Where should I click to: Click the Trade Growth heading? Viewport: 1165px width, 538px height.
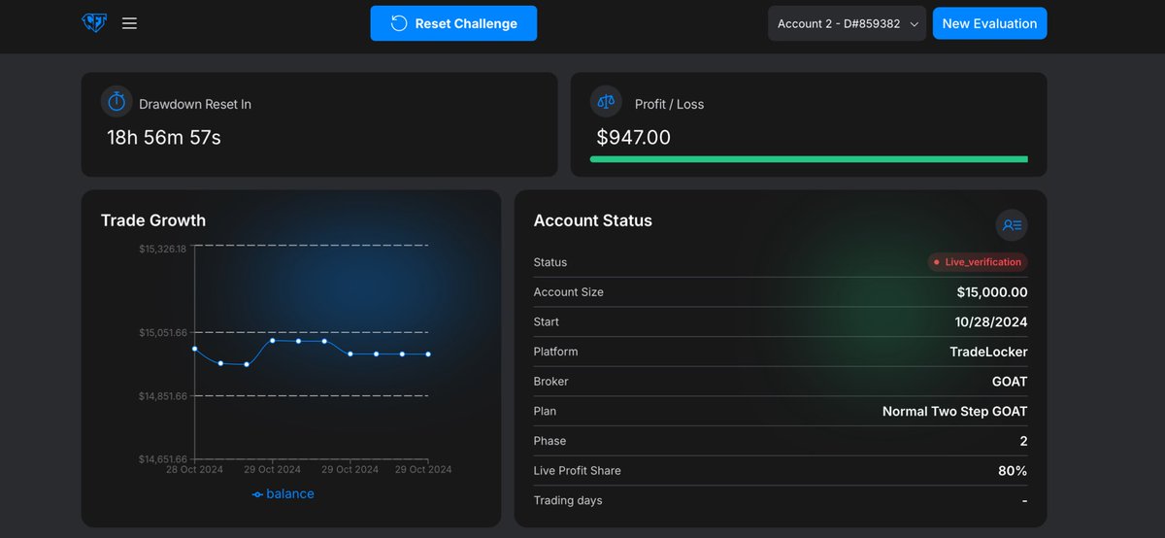click(153, 220)
